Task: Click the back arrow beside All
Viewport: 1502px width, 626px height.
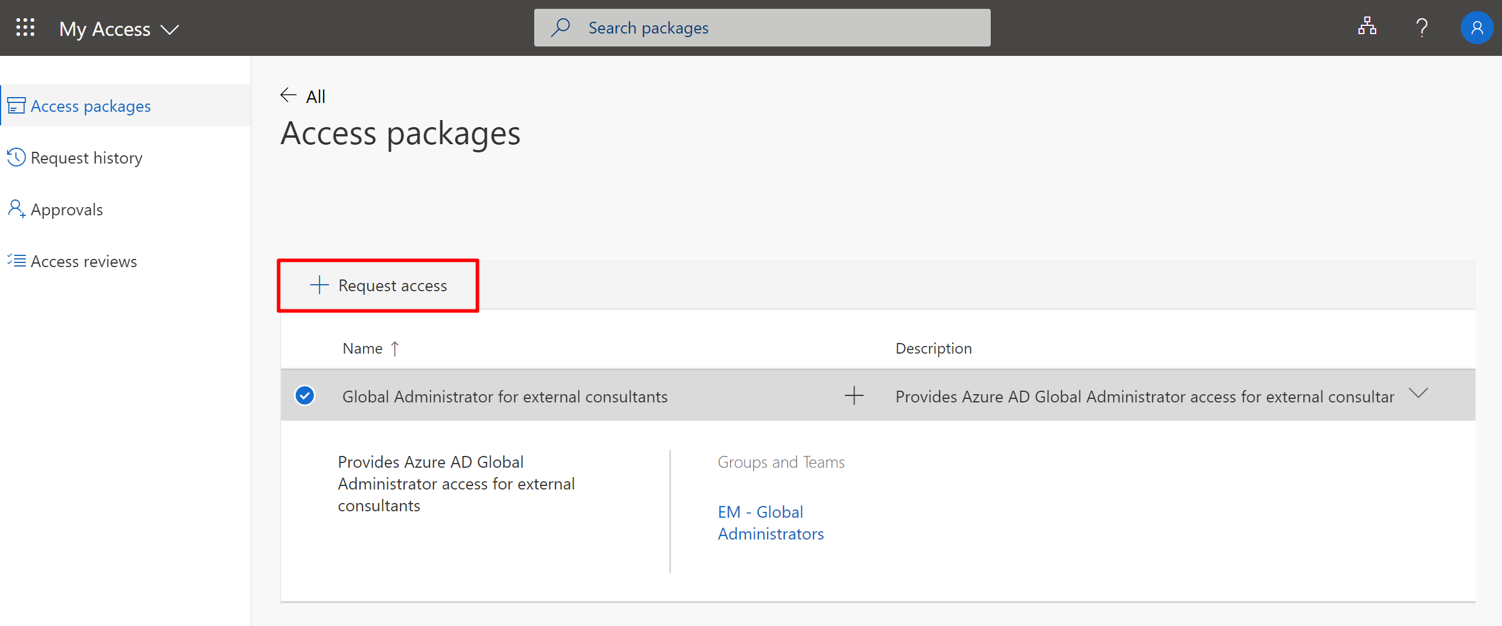Action: [288, 95]
